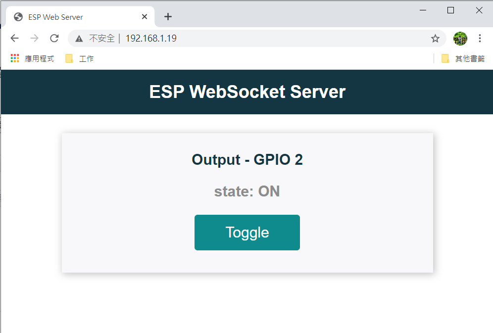493x333 pixels.
Task: Open a new tab with plus icon
Action: coord(168,17)
